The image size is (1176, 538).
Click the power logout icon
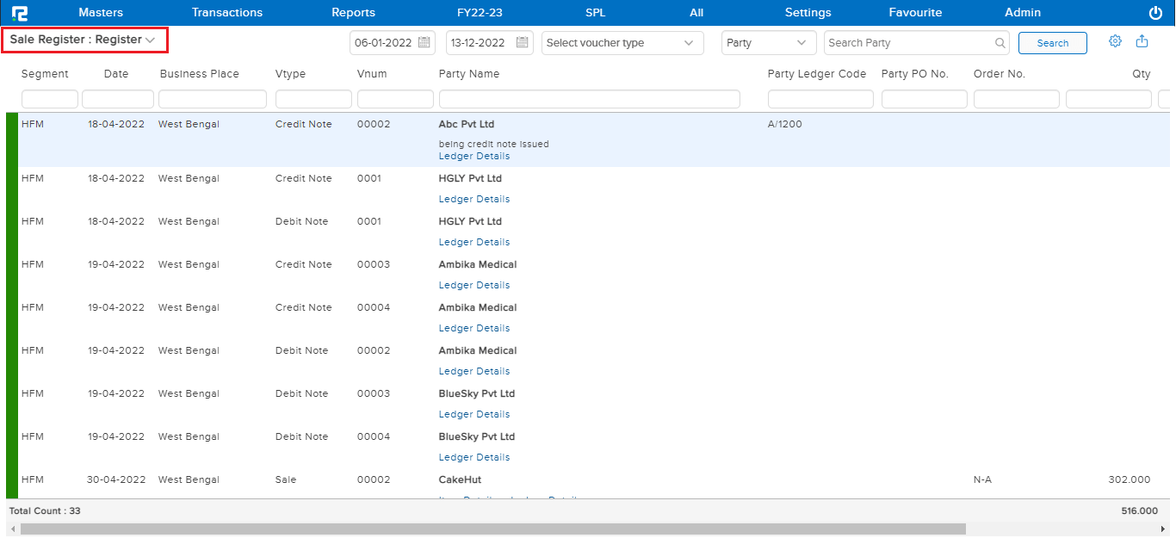[x=1155, y=13]
